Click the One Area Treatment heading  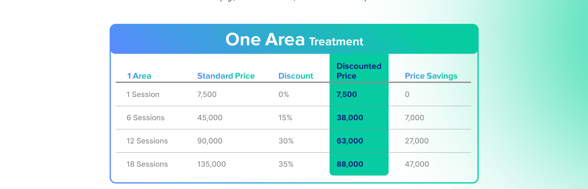click(x=294, y=40)
